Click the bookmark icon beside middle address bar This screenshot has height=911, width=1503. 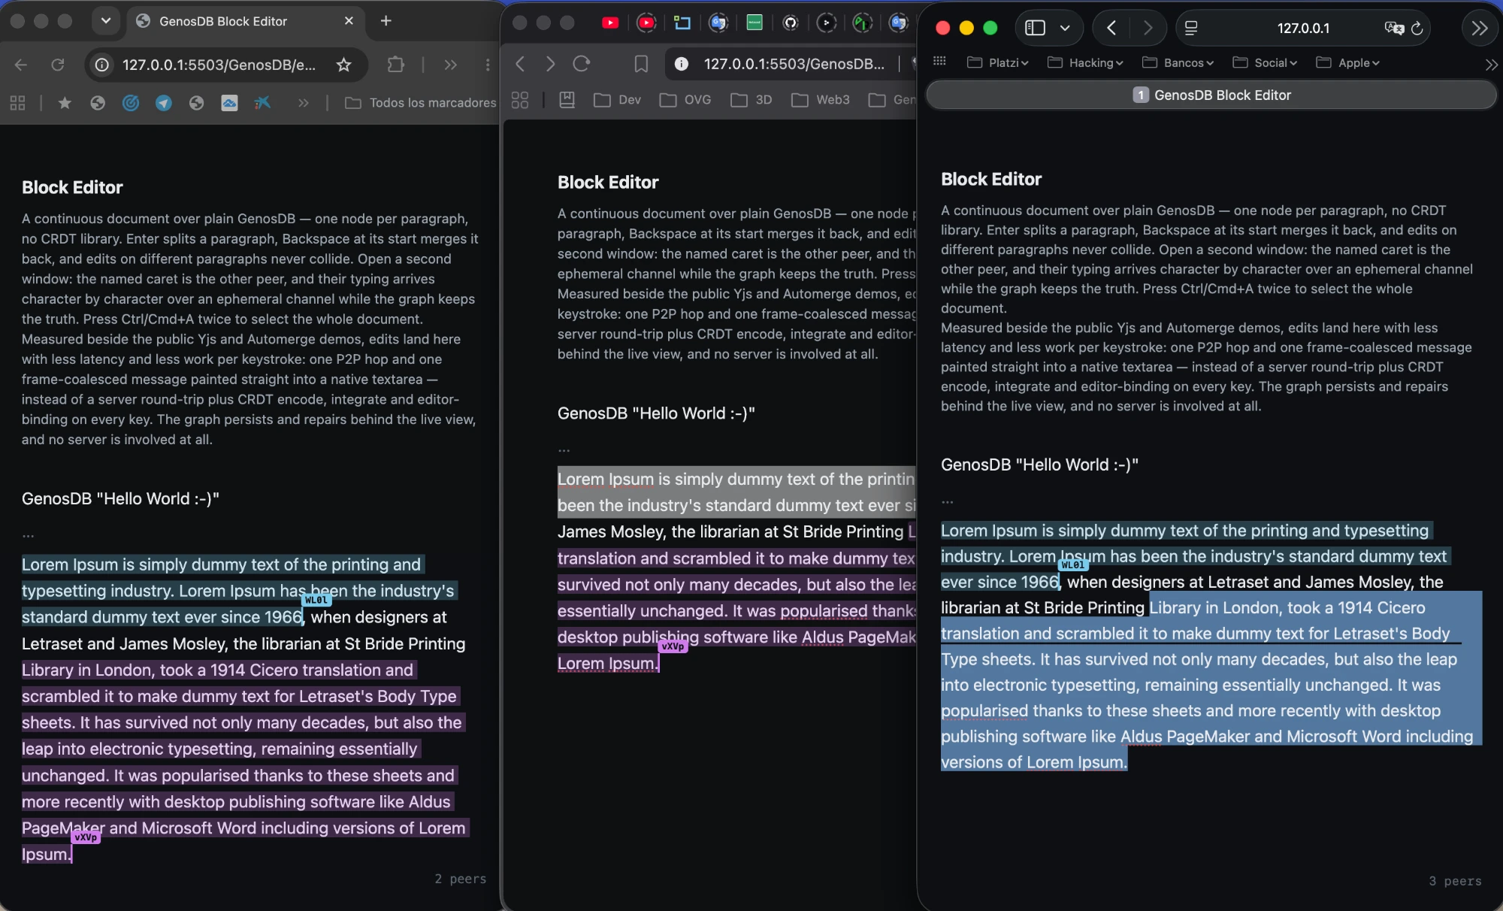click(641, 64)
